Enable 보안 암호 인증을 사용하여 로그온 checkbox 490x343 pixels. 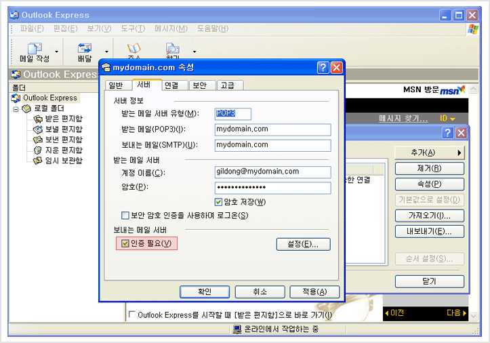pyautogui.click(x=125, y=216)
